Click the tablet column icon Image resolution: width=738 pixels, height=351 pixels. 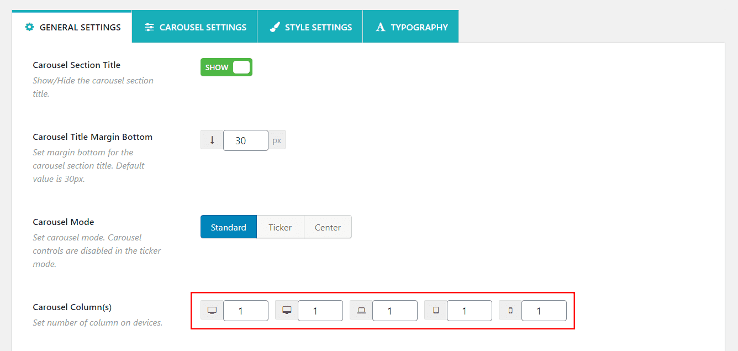[x=436, y=311]
